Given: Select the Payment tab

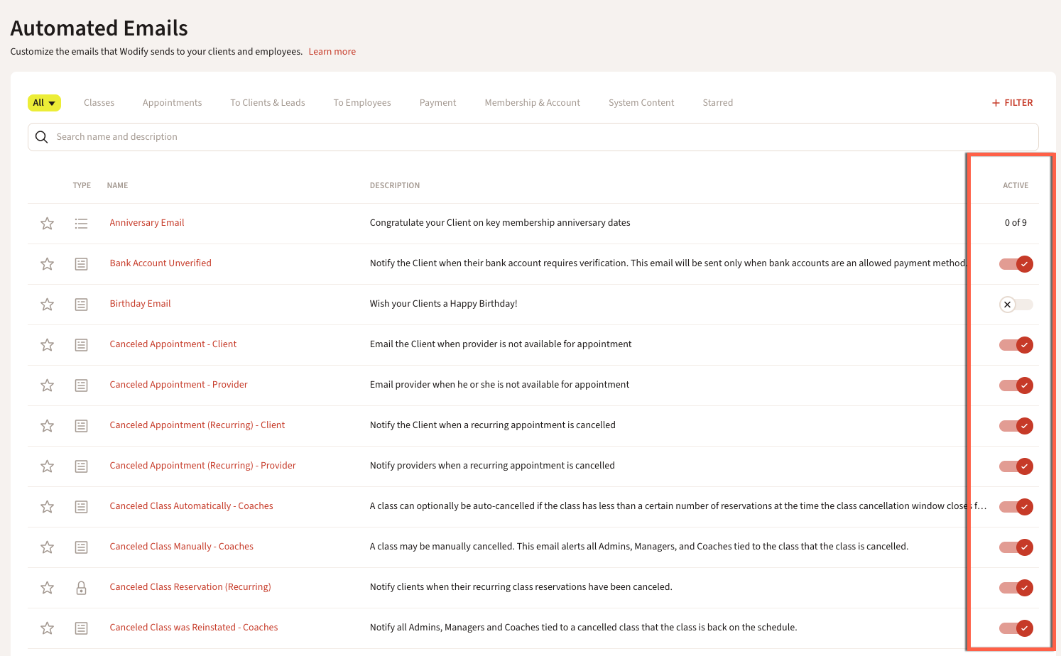Looking at the screenshot, I should coord(437,103).
